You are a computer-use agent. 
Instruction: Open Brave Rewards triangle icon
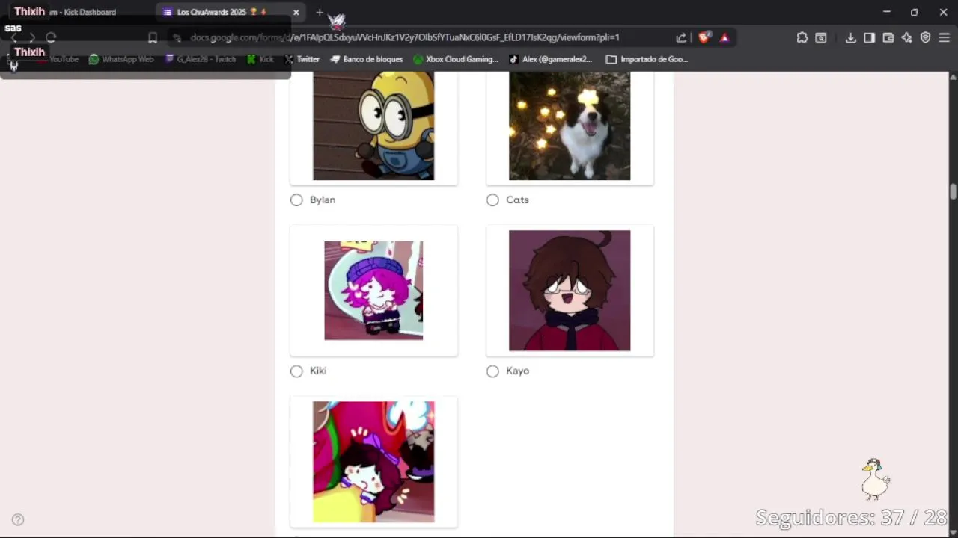coord(724,37)
